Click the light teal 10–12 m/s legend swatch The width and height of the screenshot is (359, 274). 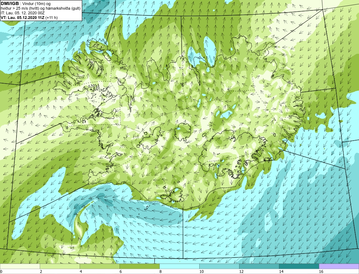click(219, 266)
